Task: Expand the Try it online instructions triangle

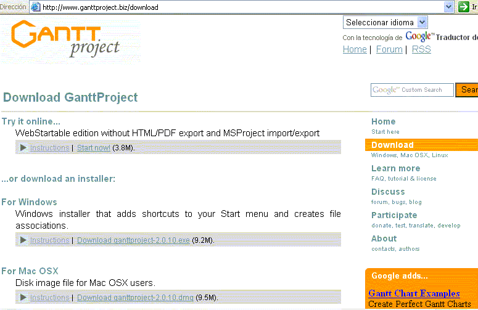Action: click(x=23, y=148)
